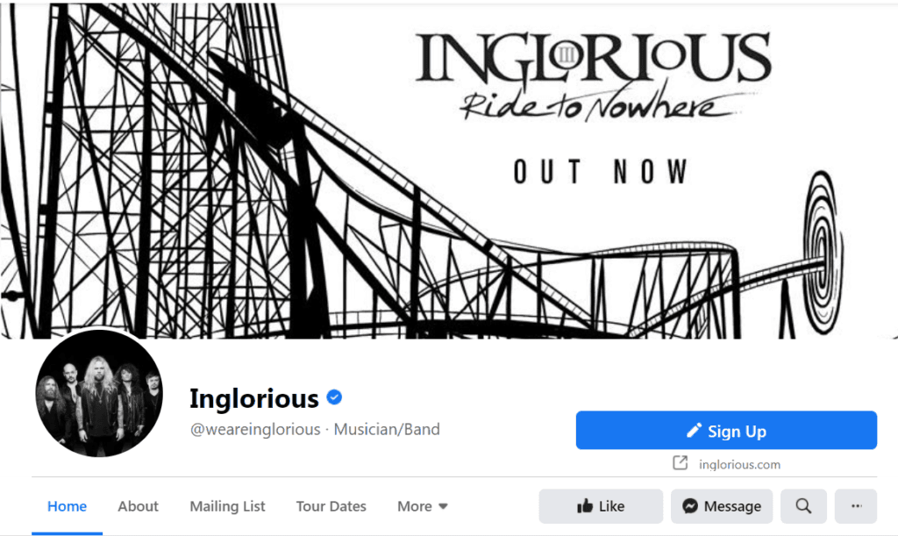
Task: Click the Inglorious page name heading
Action: tap(254, 398)
